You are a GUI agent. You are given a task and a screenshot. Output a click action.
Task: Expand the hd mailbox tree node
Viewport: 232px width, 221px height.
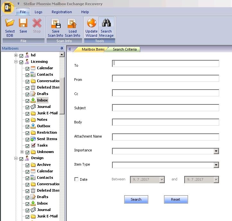16,55
